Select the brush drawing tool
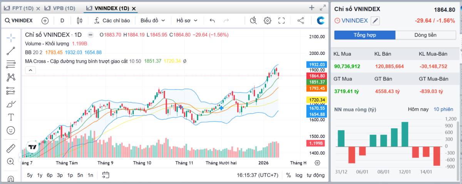 tap(11, 104)
